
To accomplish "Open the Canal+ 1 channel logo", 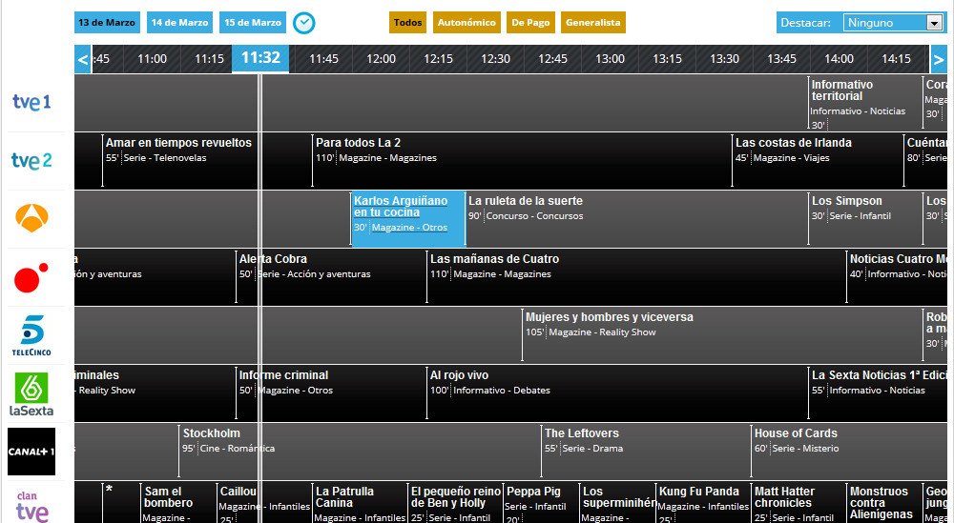I will (31, 452).
